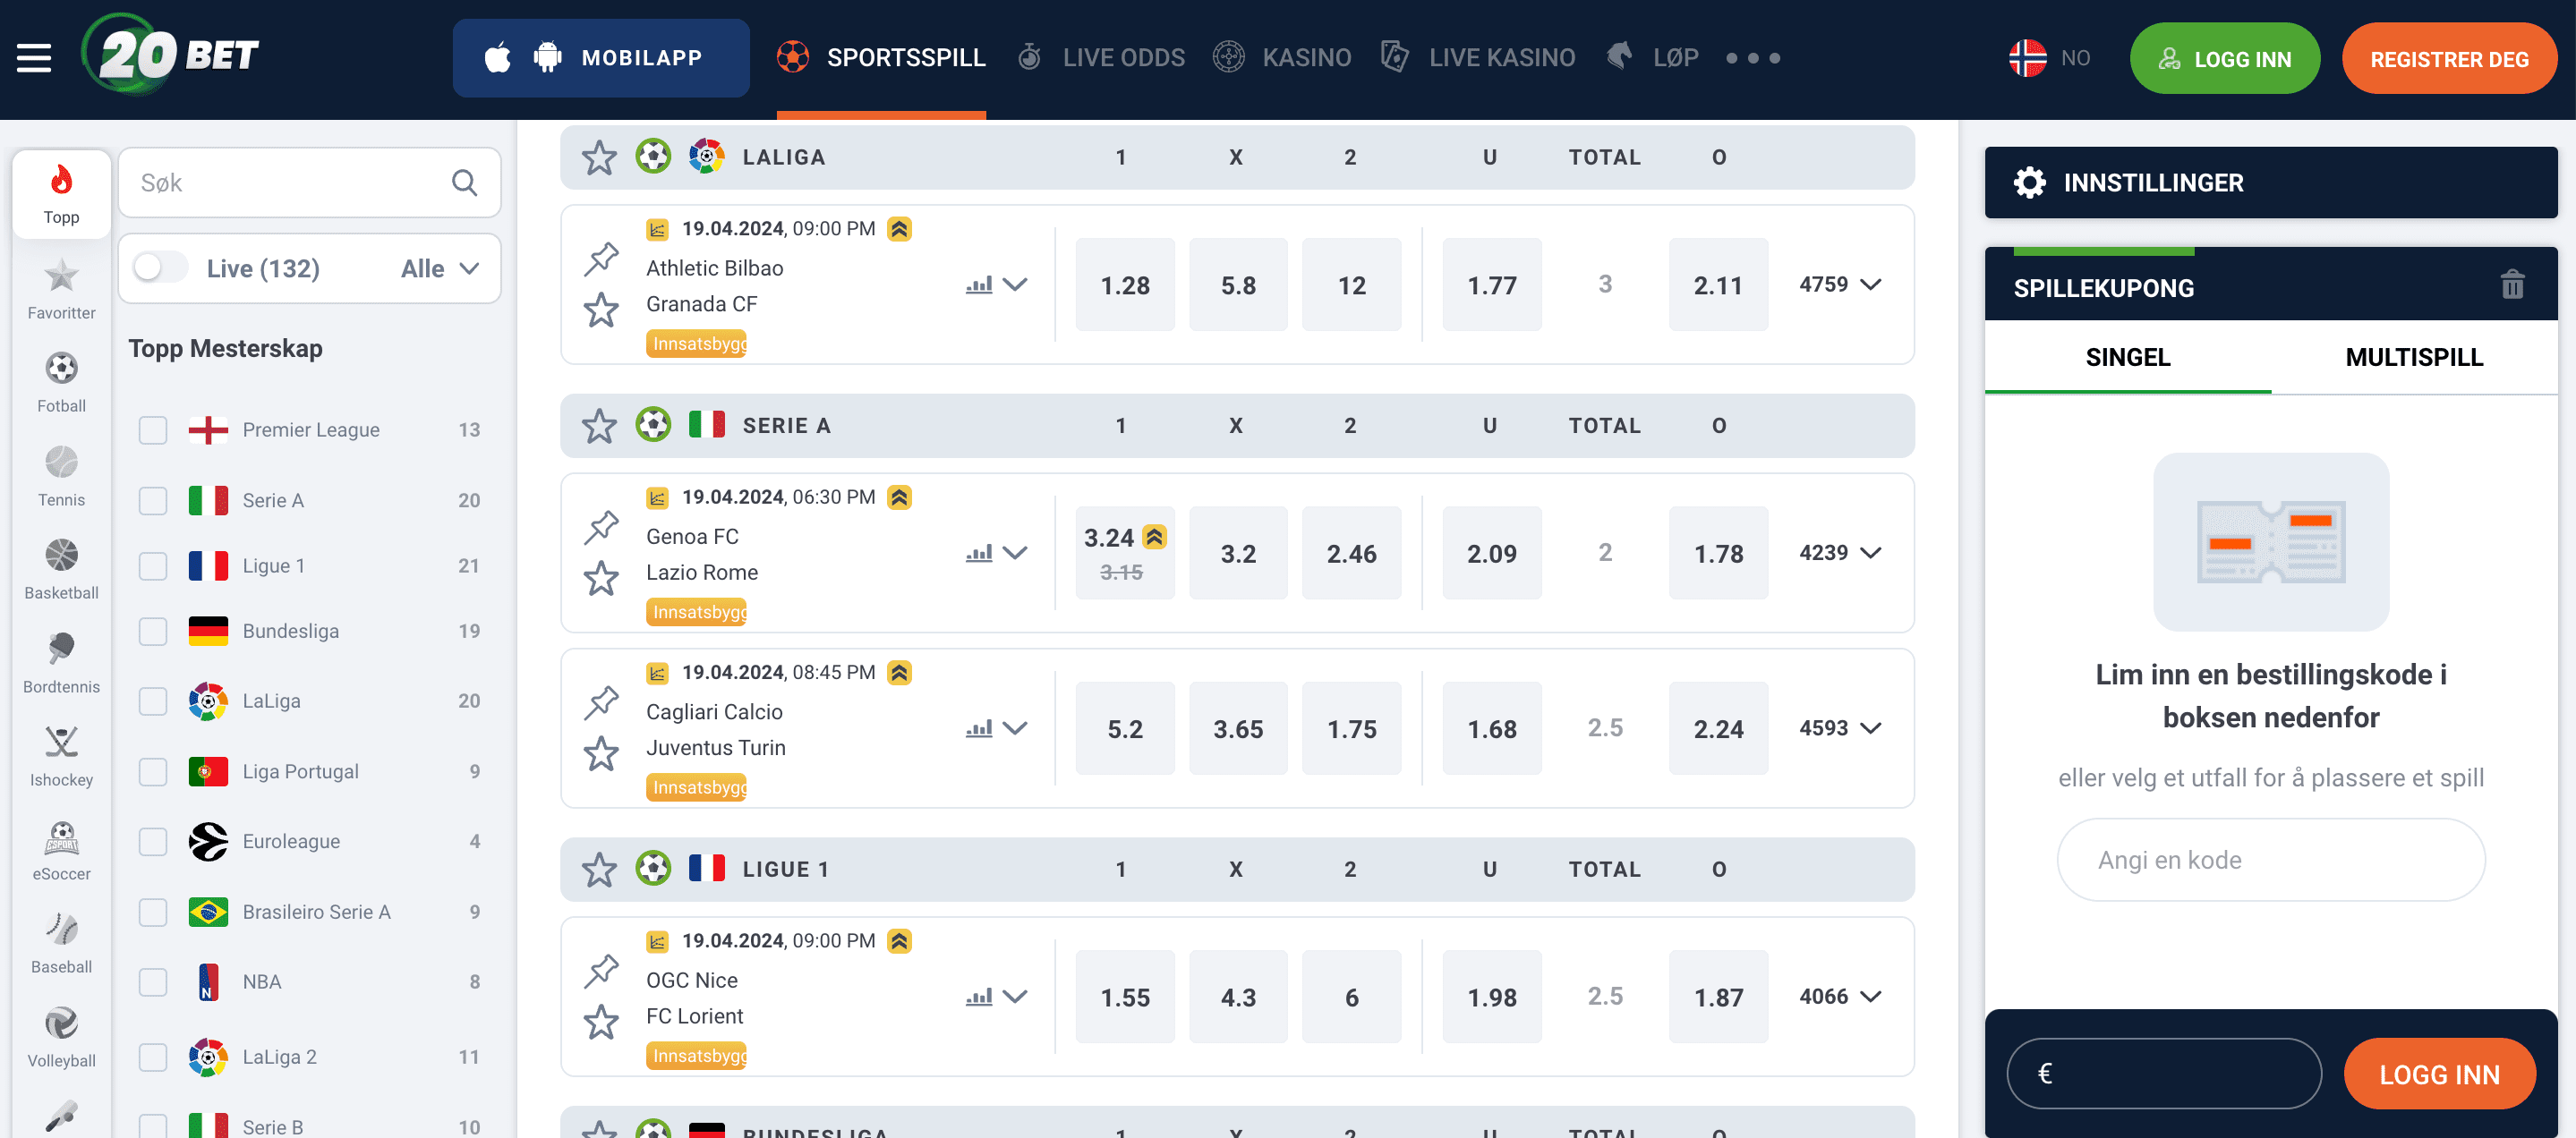Open the Løp racing tab

tap(1653, 58)
